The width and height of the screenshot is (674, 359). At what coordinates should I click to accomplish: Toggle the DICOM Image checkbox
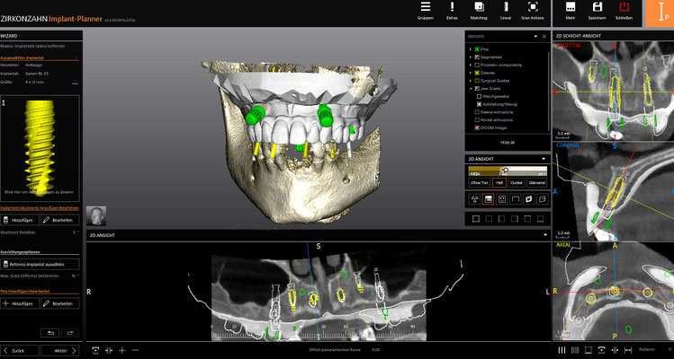point(477,127)
